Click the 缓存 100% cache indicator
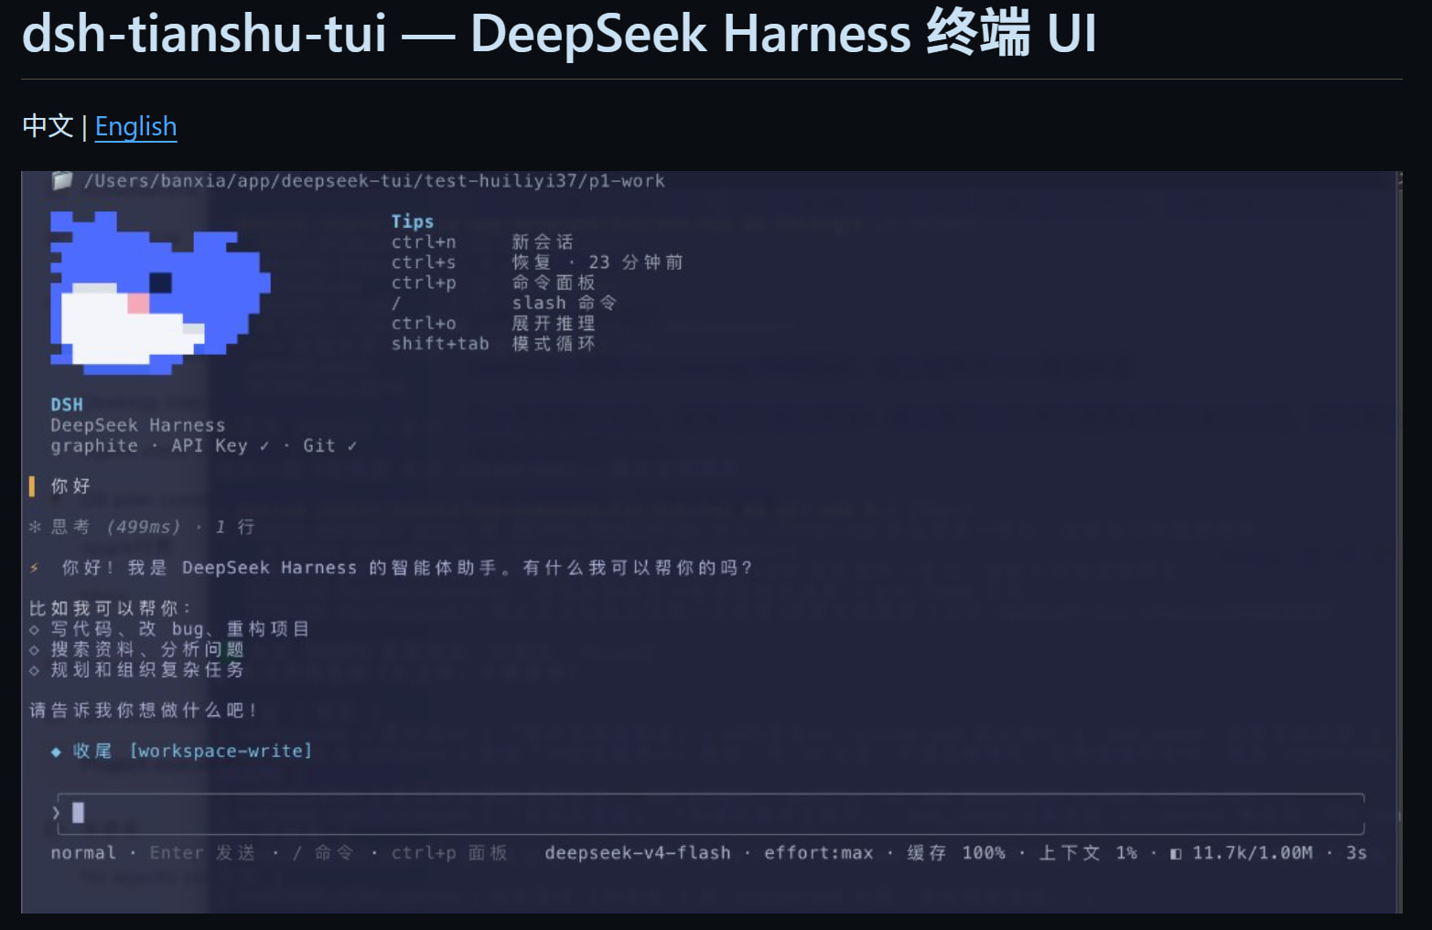The width and height of the screenshot is (1432, 930). [956, 852]
